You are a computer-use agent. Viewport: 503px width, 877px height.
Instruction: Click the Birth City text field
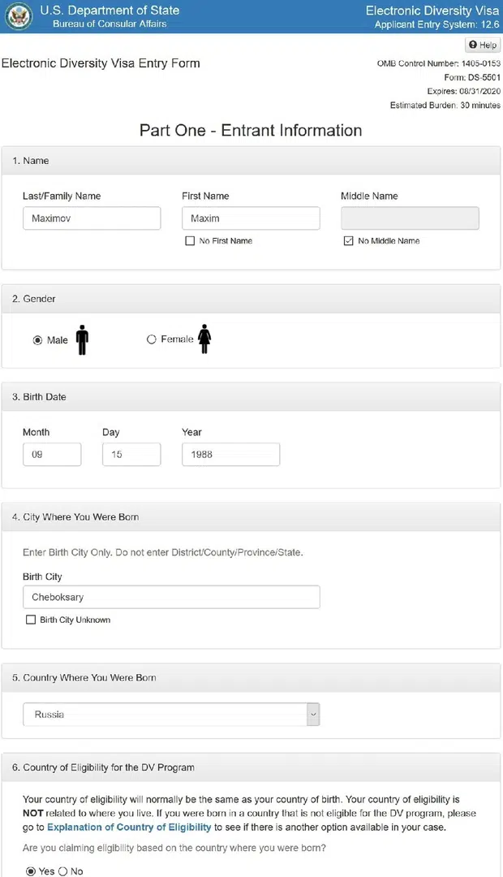171,597
